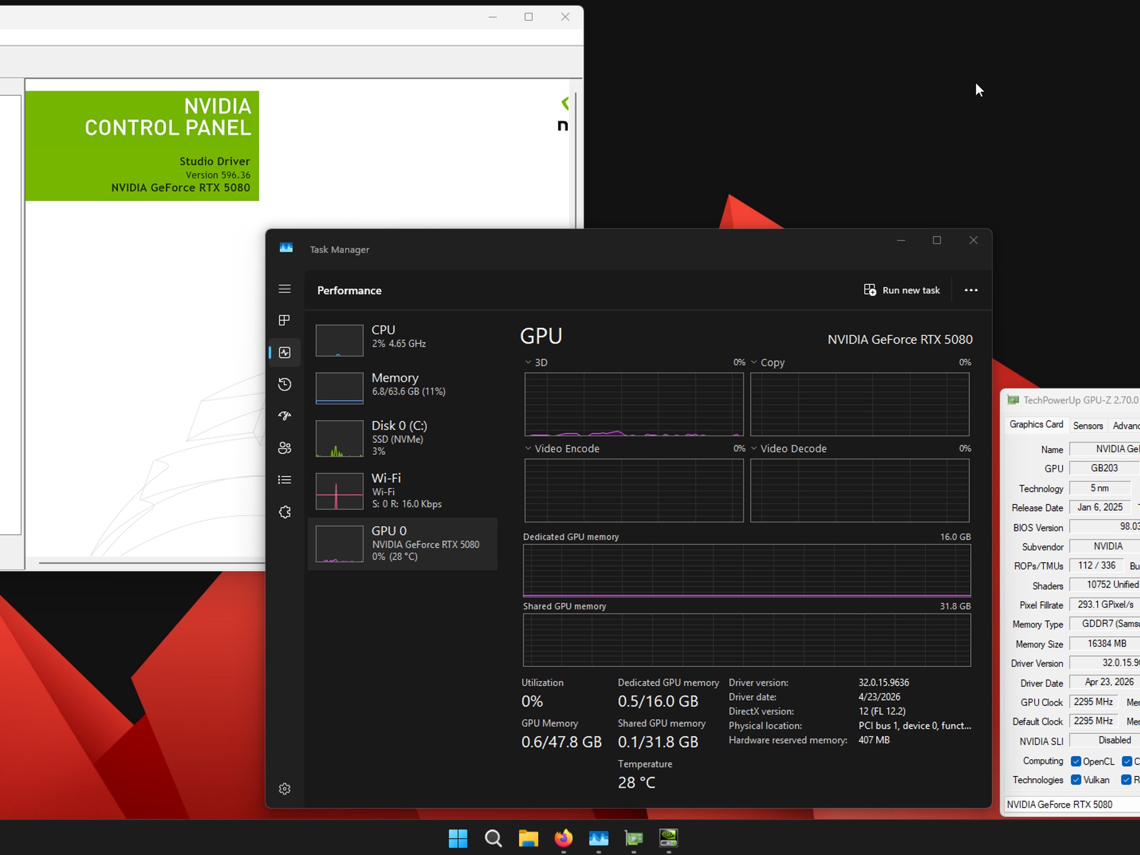This screenshot has height=855, width=1140.
Task: Switch to Sensors tab in GPU-Z
Action: click(1088, 426)
